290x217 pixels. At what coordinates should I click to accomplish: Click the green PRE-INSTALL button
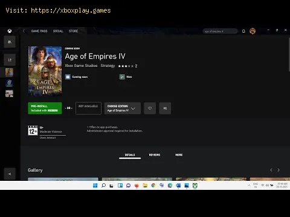click(x=45, y=108)
